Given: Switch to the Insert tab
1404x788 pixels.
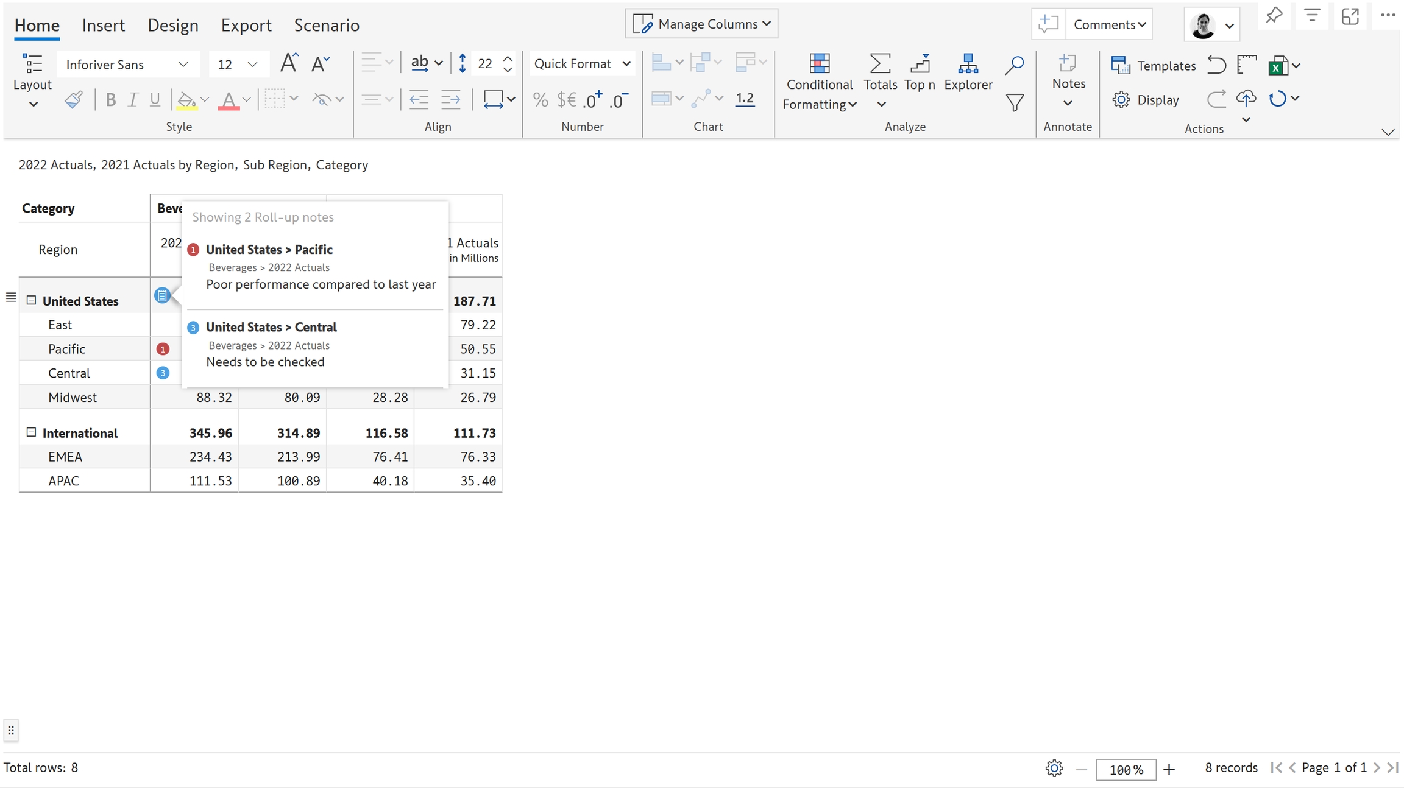Looking at the screenshot, I should click(x=103, y=25).
